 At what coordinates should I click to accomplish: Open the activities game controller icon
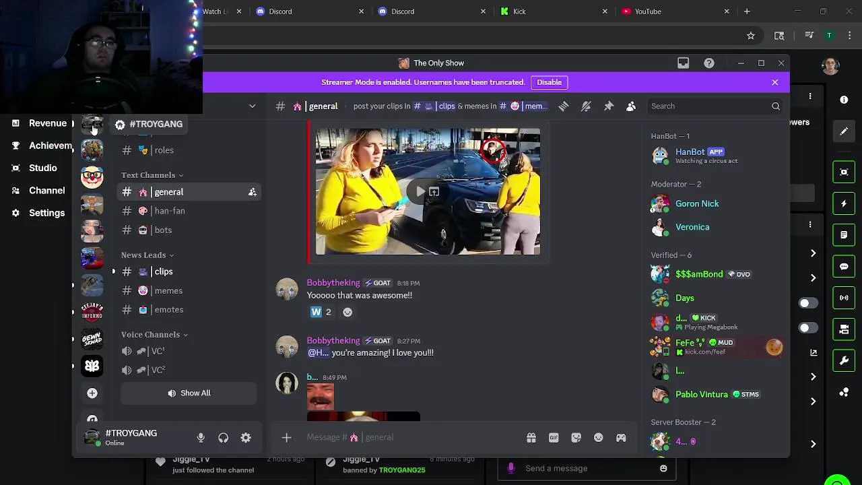click(621, 438)
